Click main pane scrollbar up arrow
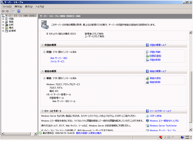Screen dimensions: 193x141 [190, 32]
